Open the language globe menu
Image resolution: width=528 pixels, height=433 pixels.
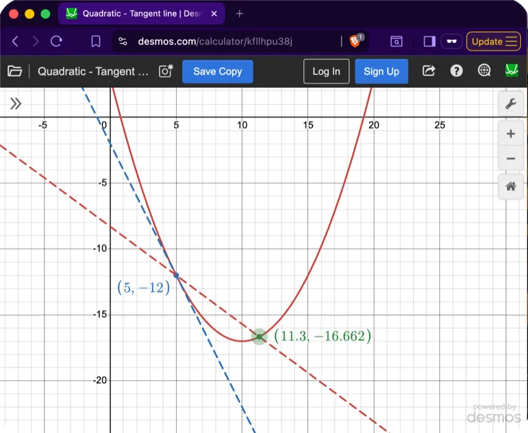click(484, 70)
